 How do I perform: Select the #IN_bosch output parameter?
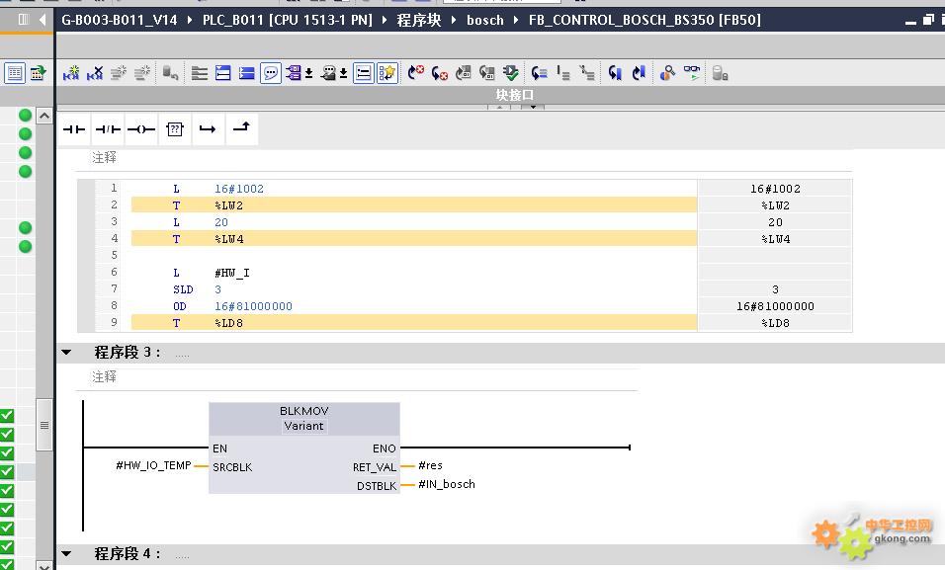pos(447,484)
